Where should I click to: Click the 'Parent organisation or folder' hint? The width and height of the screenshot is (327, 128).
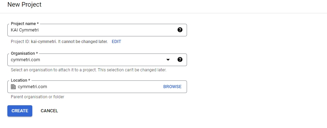click(x=38, y=97)
